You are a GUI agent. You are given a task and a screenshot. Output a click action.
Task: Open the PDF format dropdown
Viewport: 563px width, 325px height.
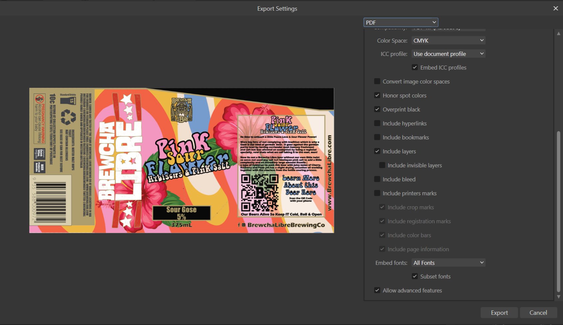click(x=401, y=22)
